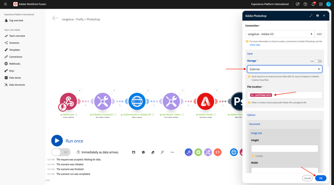Open the user profile avatar

[329, 4]
